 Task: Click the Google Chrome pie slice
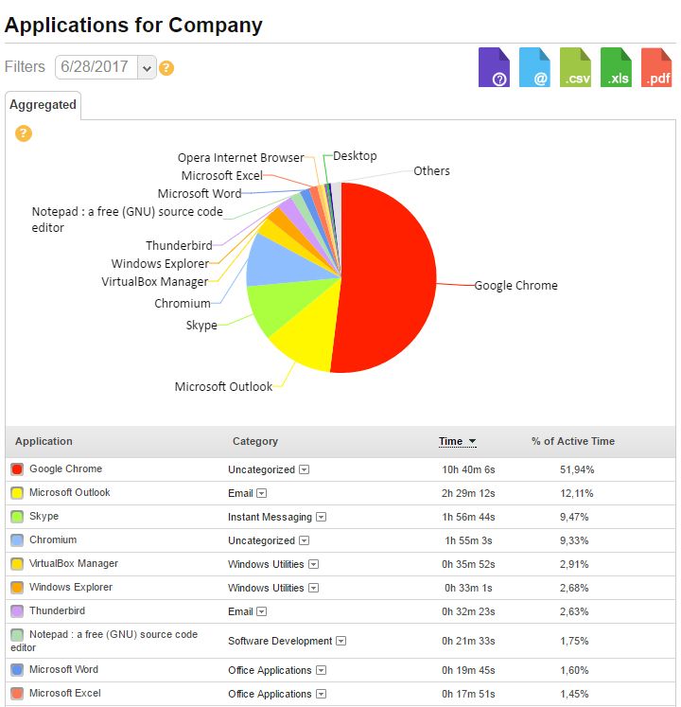(x=388, y=284)
